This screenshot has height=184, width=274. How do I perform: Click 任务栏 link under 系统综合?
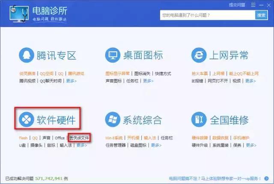pos(167,138)
